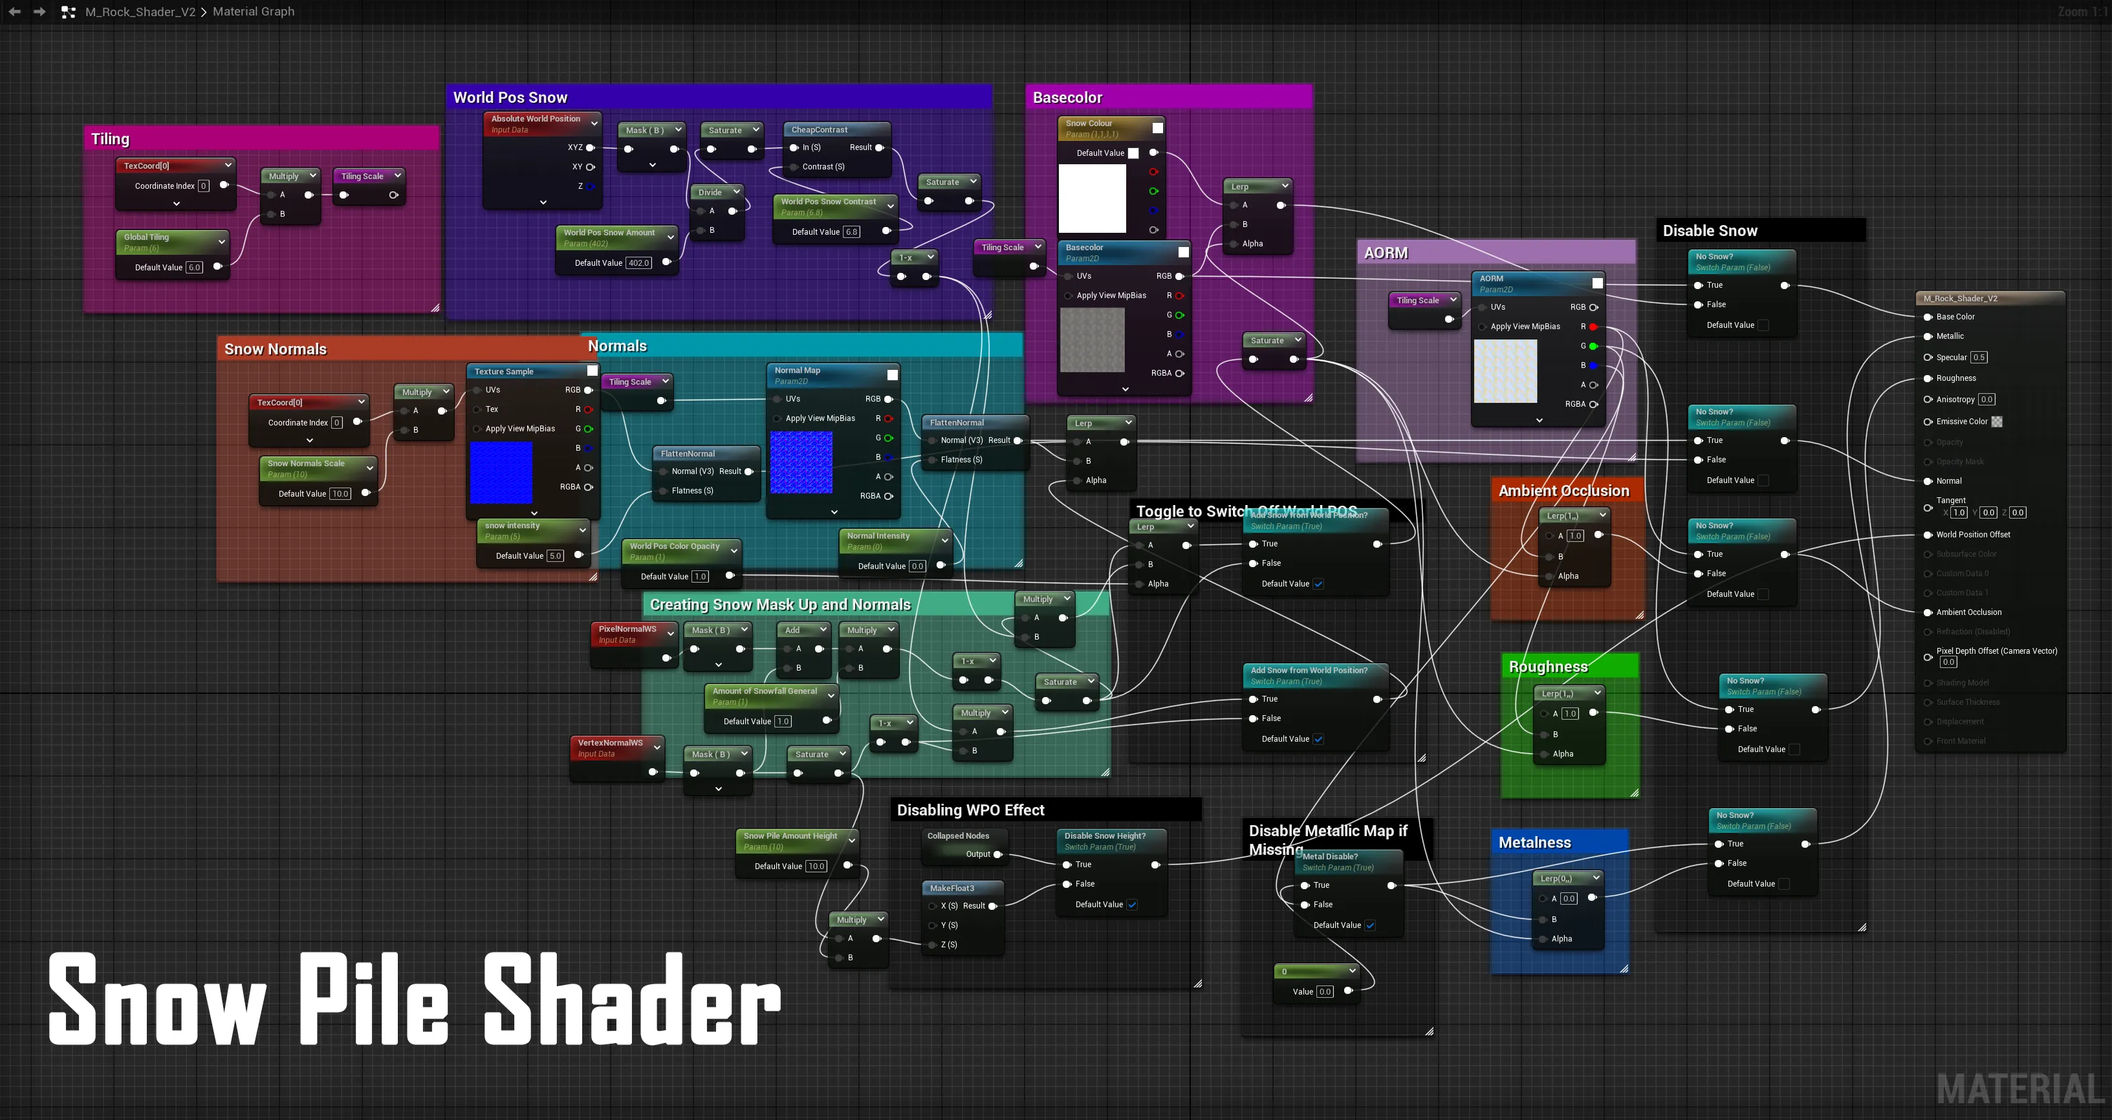Select Material Graph in the breadcrumb
Image resolution: width=2112 pixels, height=1120 pixels.
(254, 12)
